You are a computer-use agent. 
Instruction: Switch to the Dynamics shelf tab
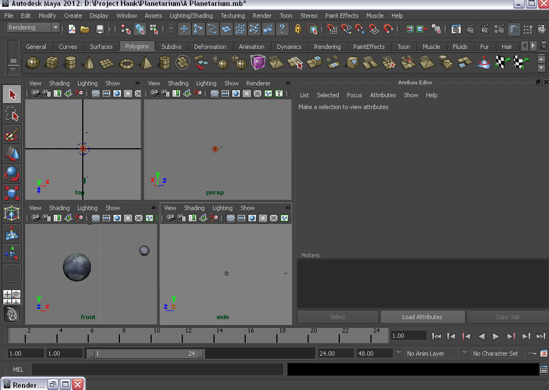[289, 47]
